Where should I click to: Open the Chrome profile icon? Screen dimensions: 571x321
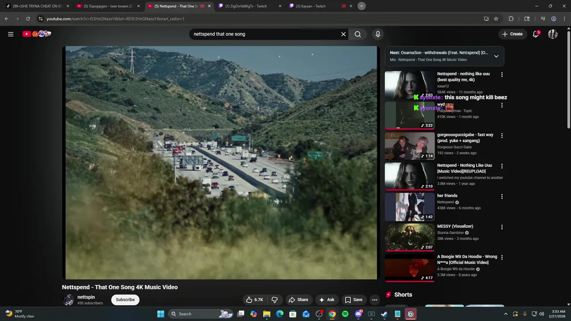coord(554,19)
